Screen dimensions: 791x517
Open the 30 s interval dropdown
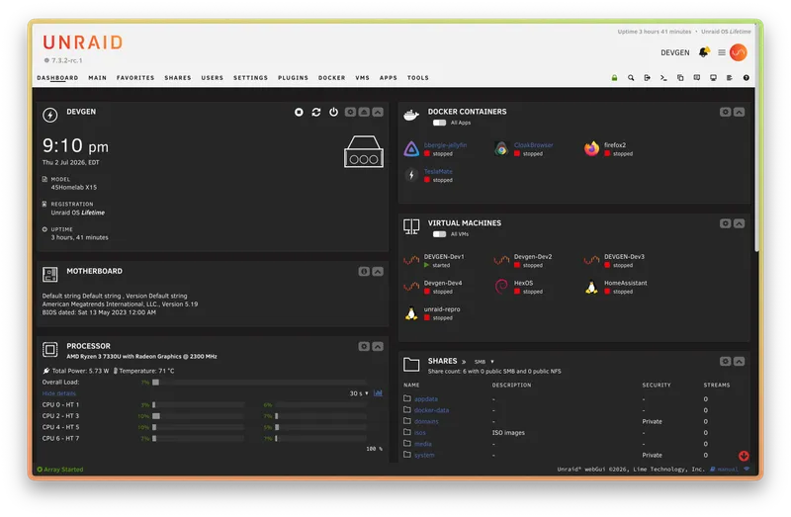click(x=359, y=393)
